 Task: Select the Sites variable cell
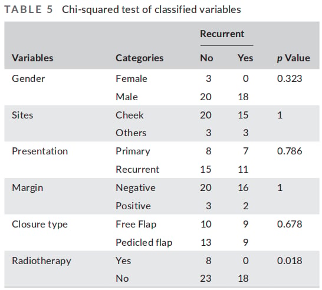point(22,115)
